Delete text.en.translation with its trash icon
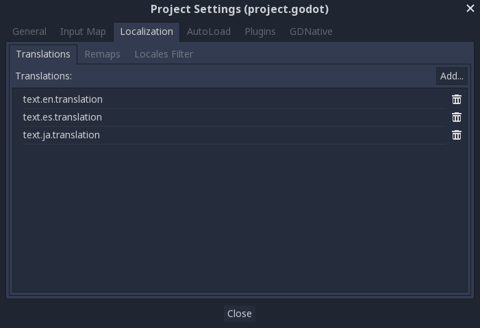Viewport: 480px width, 328px height. coord(457,99)
